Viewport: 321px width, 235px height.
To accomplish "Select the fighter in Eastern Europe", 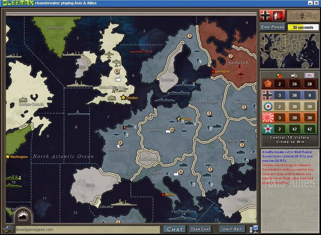I will [x=210, y=118].
